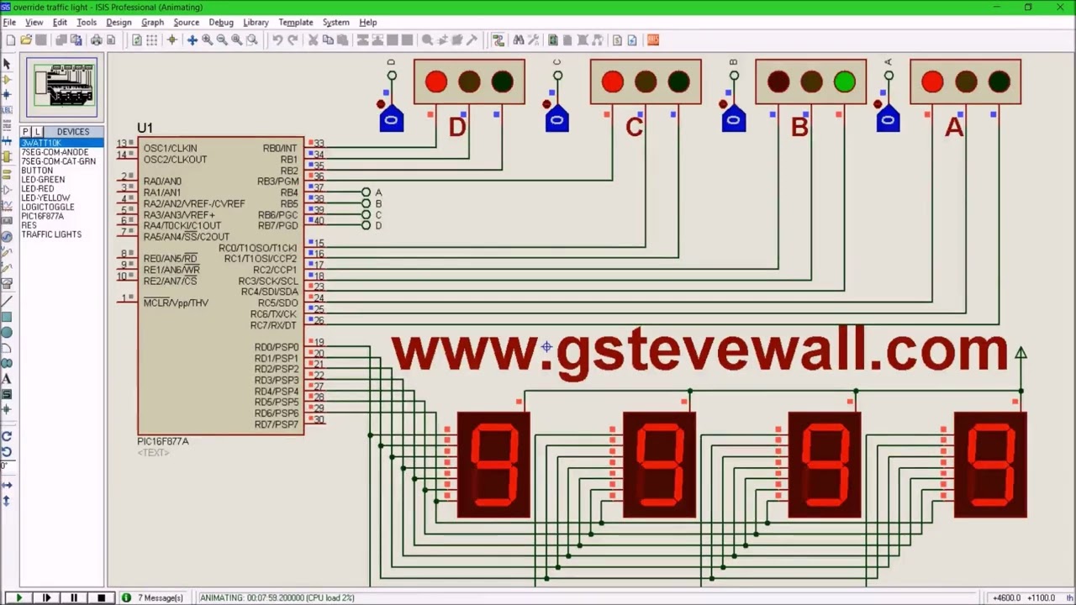Viewport: 1076px width, 605px height.
Task: Click the rotation angle field
Action: coord(7,466)
